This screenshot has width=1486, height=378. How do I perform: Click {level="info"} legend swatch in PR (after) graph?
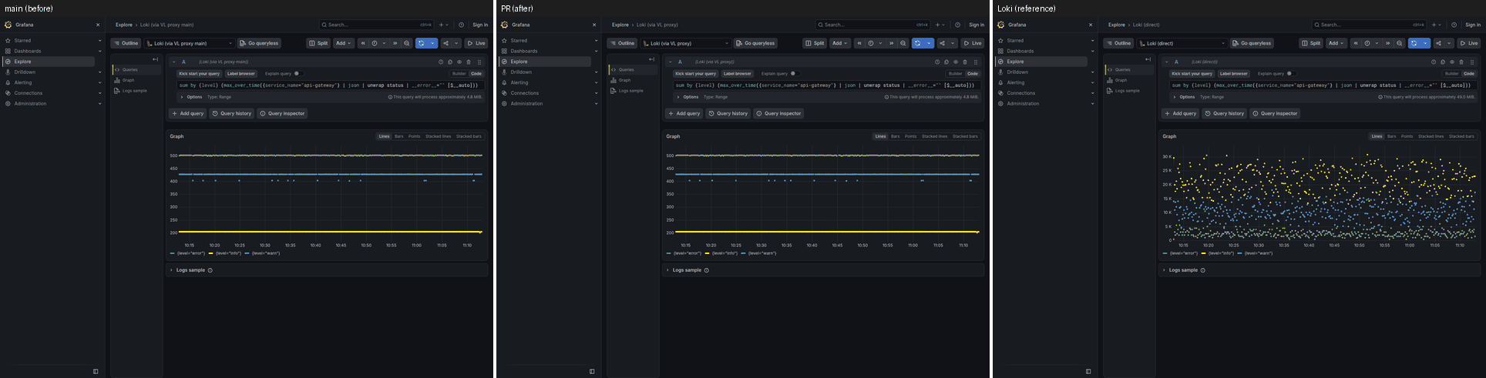707,253
